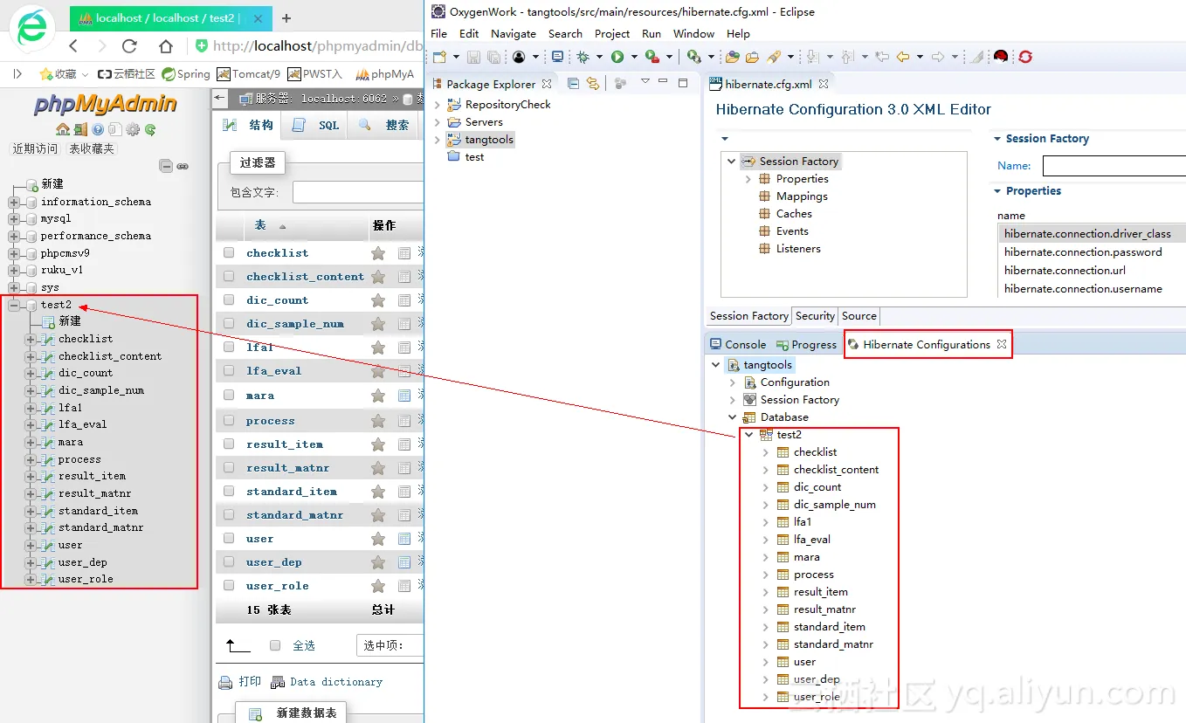The height and width of the screenshot is (723, 1186).
Task: Expand information_schema database in phpMyAdmin tree
Action: tap(14, 202)
